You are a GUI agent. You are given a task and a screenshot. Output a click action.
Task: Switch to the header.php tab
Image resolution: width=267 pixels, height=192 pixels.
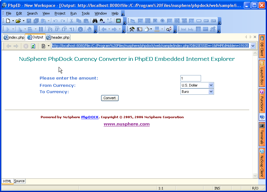pyautogui.click(x=58, y=37)
